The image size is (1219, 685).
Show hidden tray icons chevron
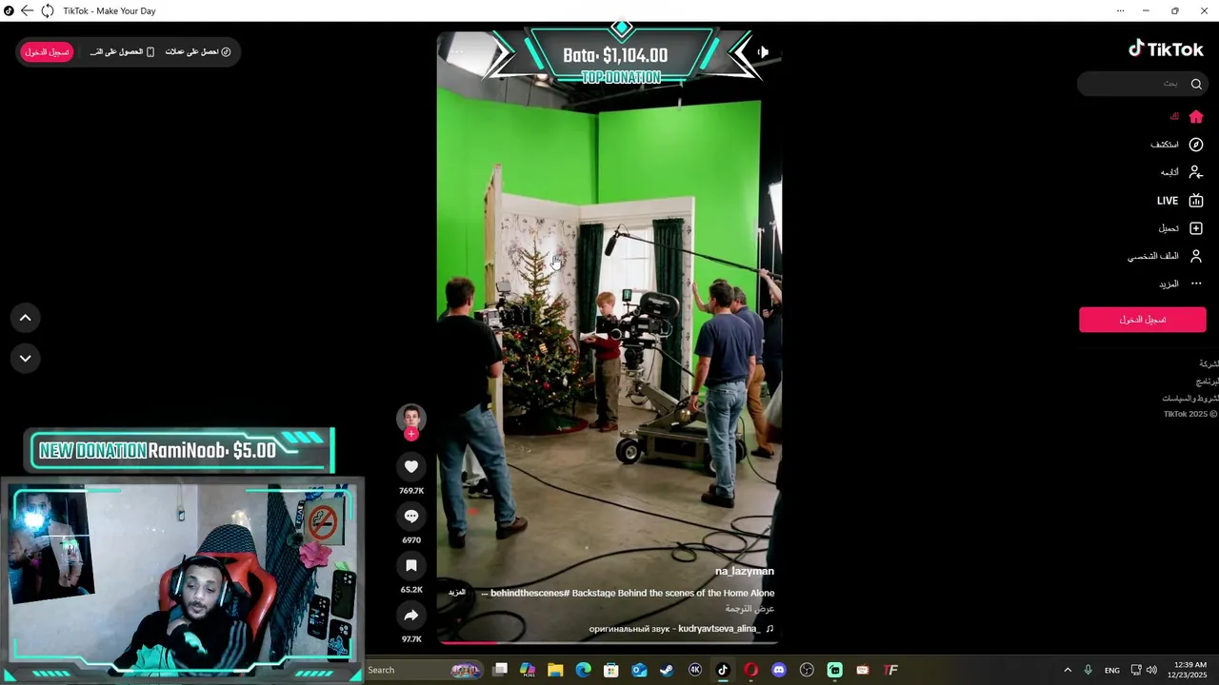coord(1067,670)
